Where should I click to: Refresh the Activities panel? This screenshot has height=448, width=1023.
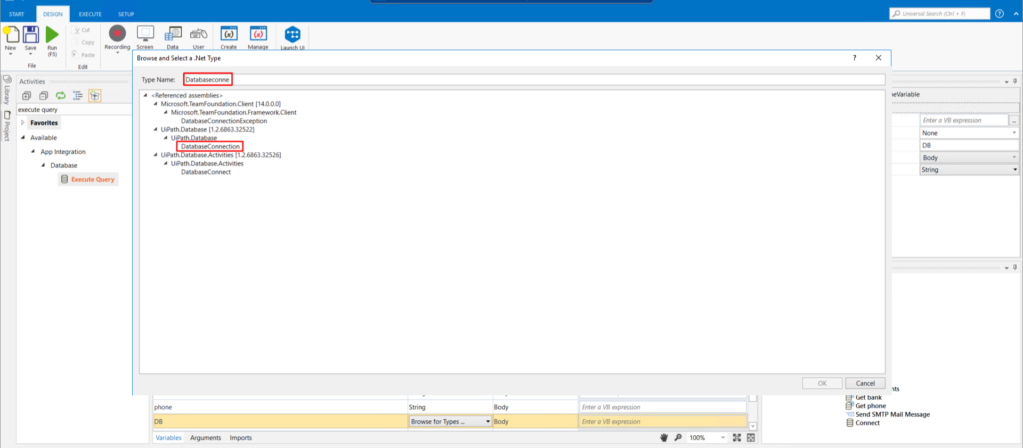click(x=61, y=96)
